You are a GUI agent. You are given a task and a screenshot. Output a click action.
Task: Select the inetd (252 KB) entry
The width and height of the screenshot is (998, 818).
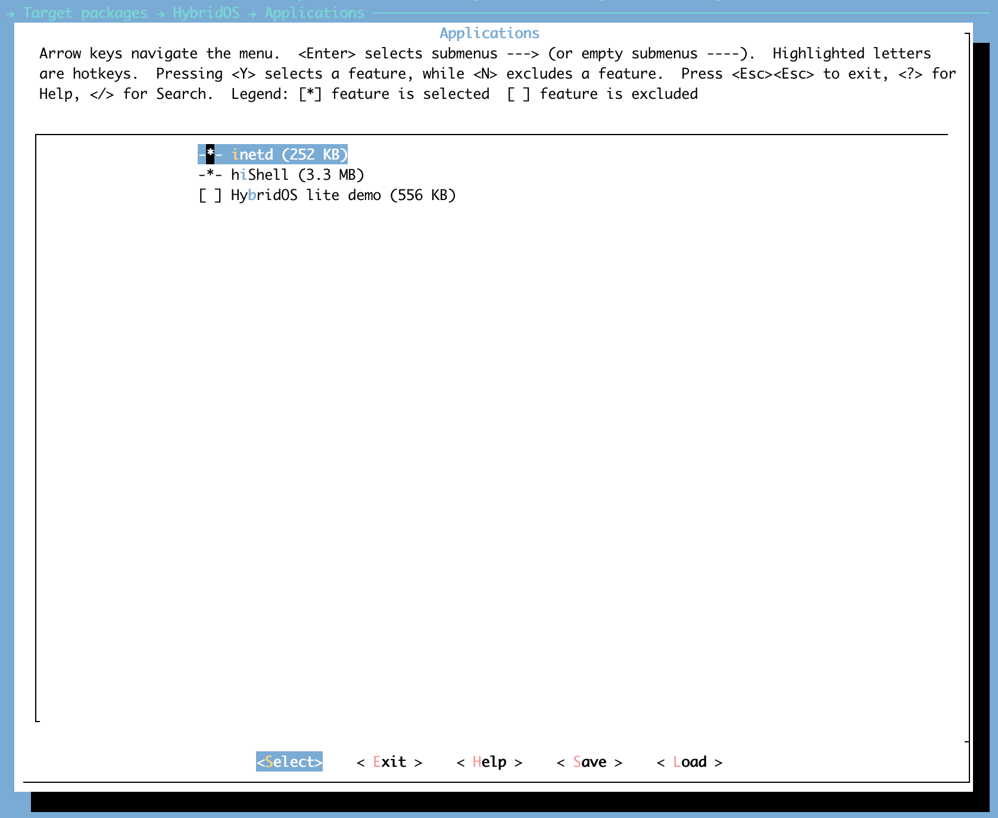273,154
